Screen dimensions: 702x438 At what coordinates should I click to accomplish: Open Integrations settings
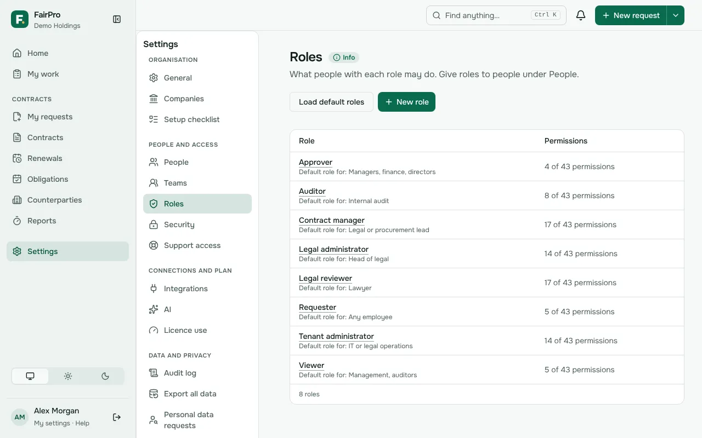(x=197, y=289)
